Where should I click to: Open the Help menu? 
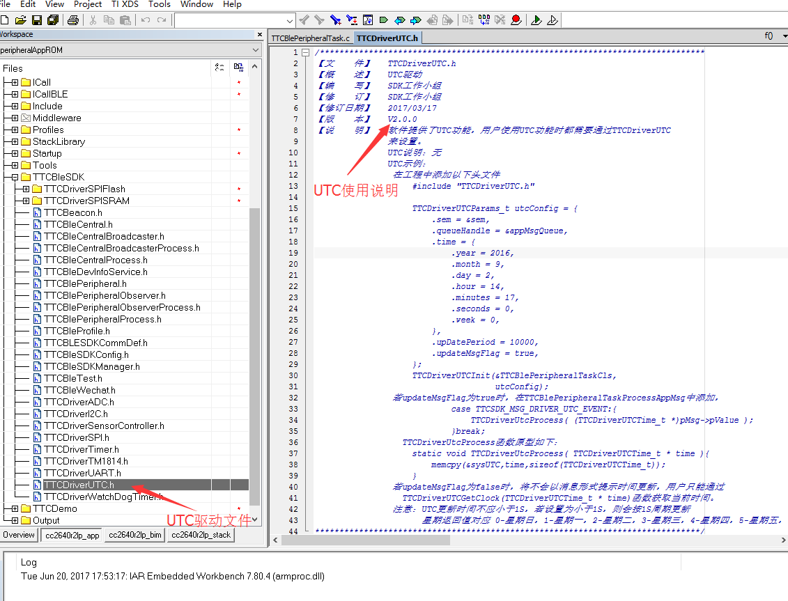232,4
